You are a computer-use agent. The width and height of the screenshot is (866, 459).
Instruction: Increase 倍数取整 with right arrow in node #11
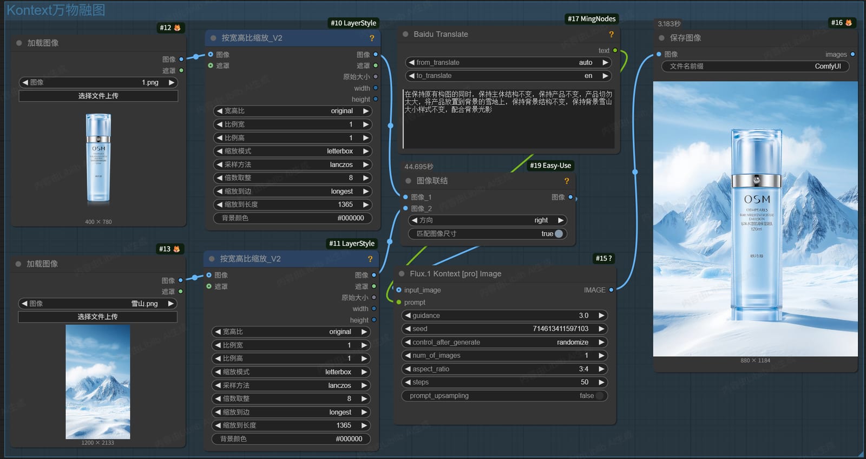coord(364,398)
